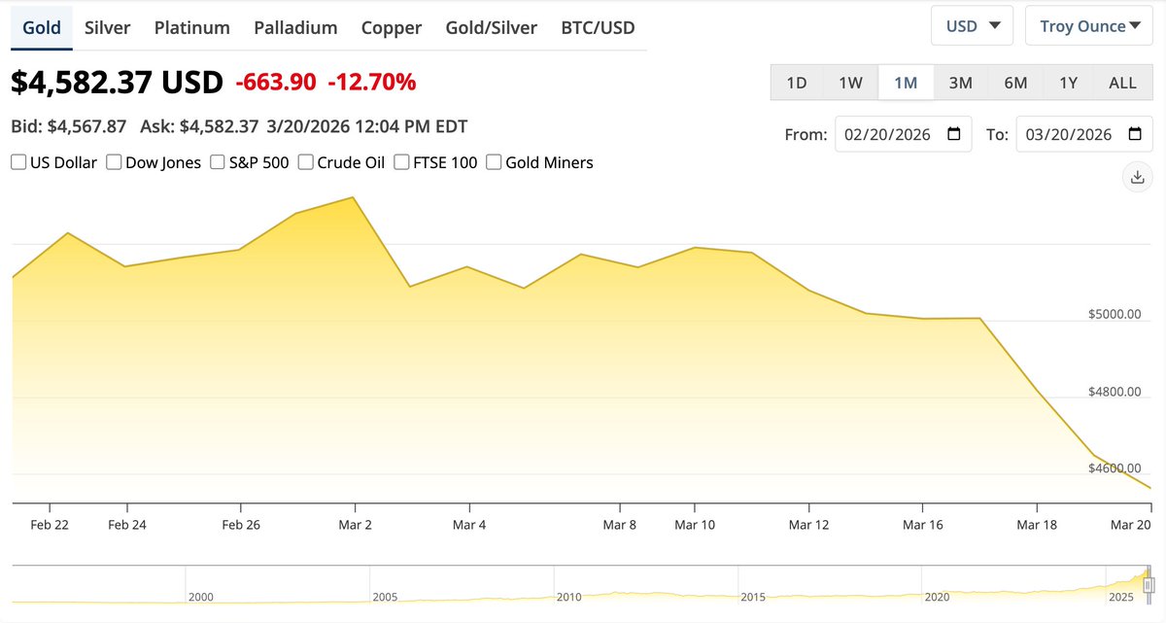This screenshot has height=623, width=1166.
Task: Select the Platinum tab
Action: point(192,27)
